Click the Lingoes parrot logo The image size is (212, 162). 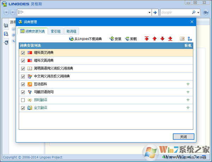pyautogui.click(x=4, y=4)
